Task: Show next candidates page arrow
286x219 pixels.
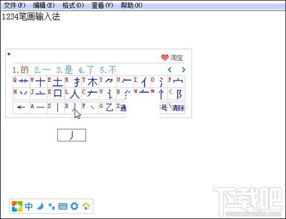Action: coord(183,70)
